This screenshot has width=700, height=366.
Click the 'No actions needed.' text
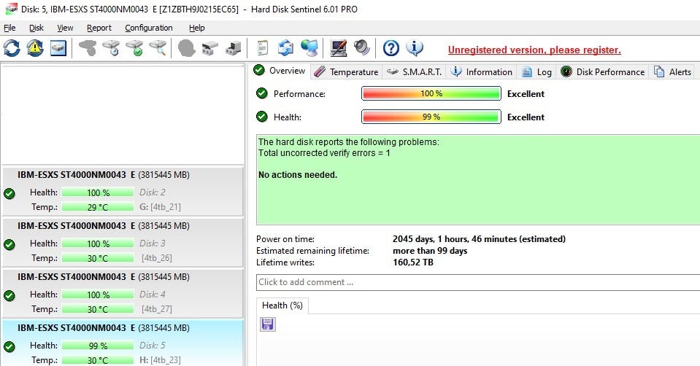point(298,175)
